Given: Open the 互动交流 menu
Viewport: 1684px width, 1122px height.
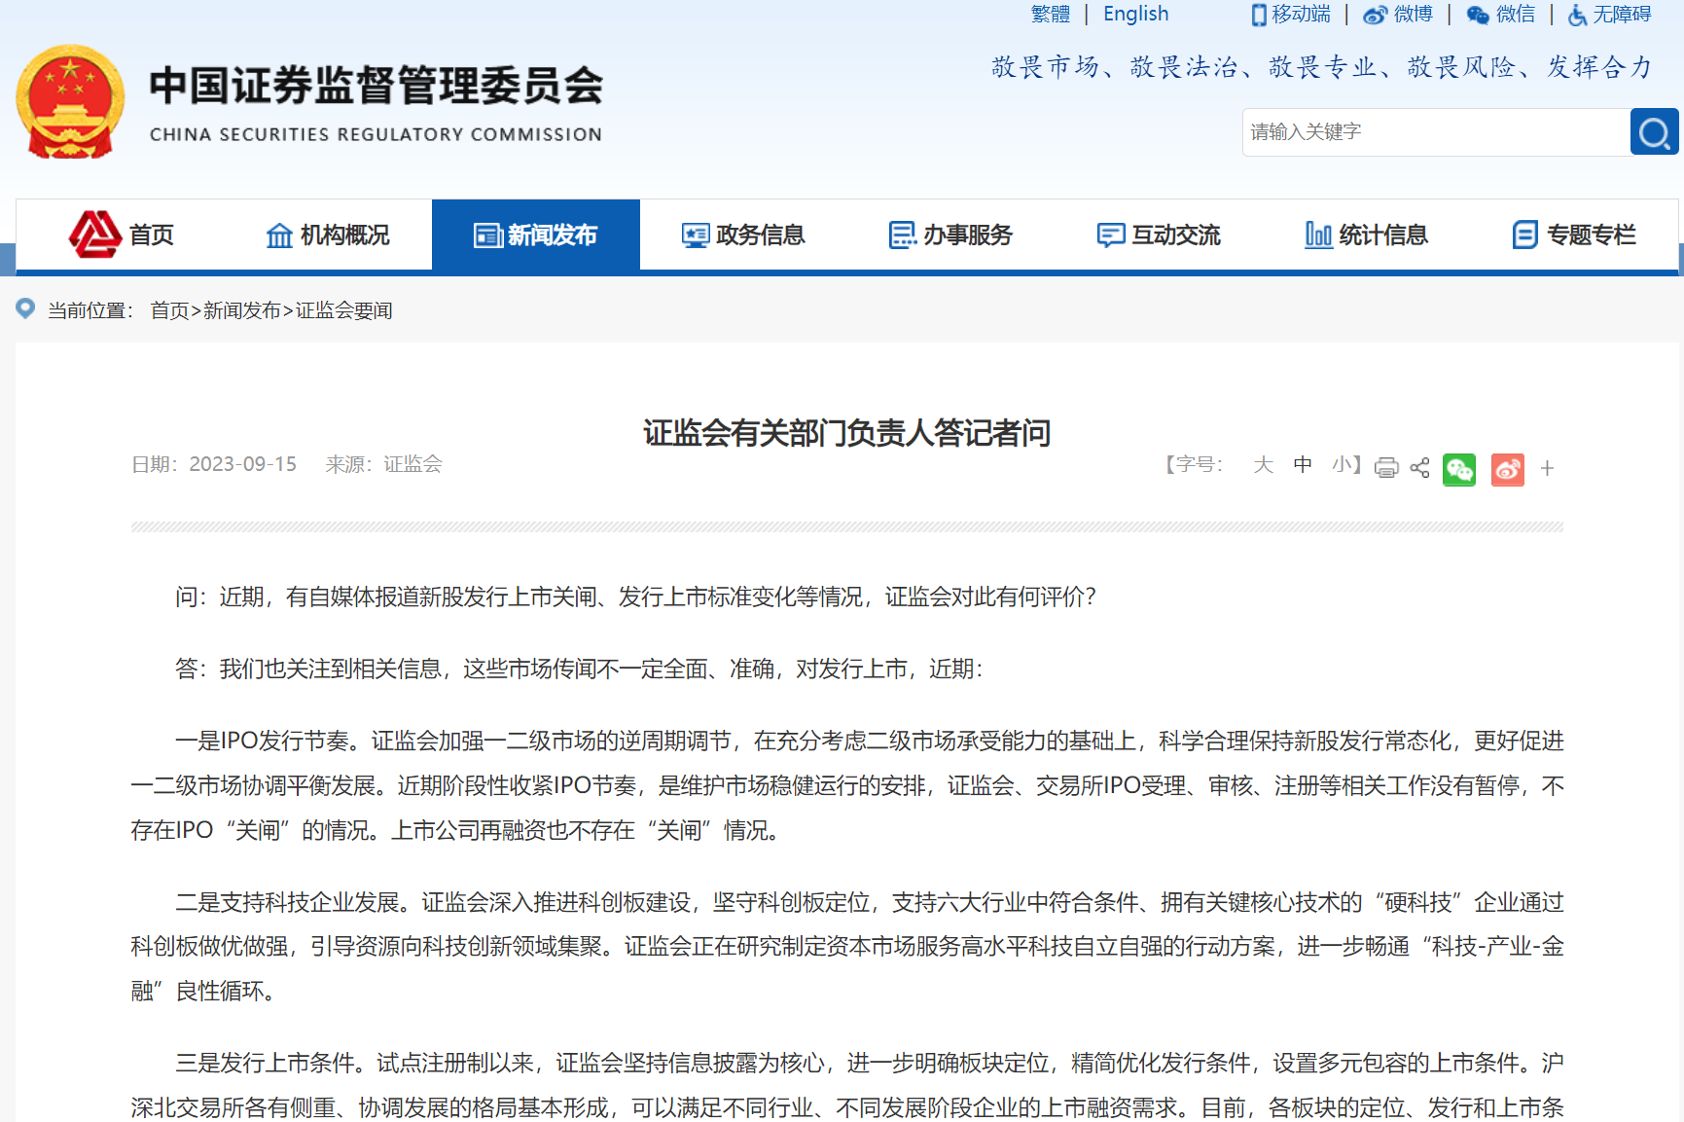Looking at the screenshot, I should click(x=1158, y=235).
